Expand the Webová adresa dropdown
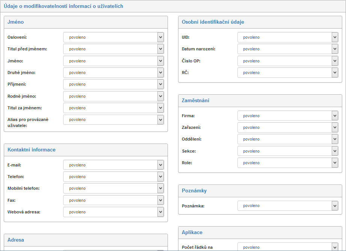The height and width of the screenshot is (251, 346). [113, 212]
